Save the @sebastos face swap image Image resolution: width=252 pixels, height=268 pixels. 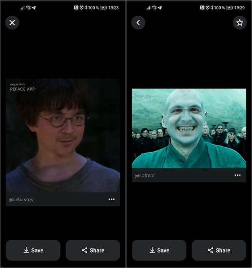pyautogui.click(x=33, y=250)
